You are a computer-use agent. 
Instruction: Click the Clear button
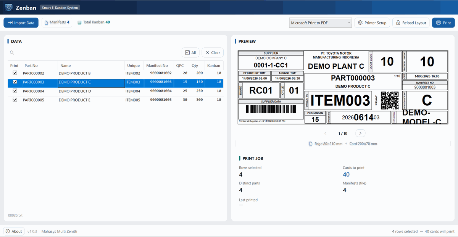pyautogui.click(x=213, y=53)
